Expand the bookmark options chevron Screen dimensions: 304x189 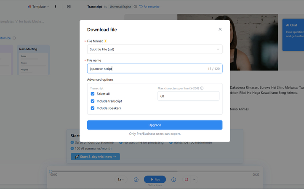tap(194, 179)
